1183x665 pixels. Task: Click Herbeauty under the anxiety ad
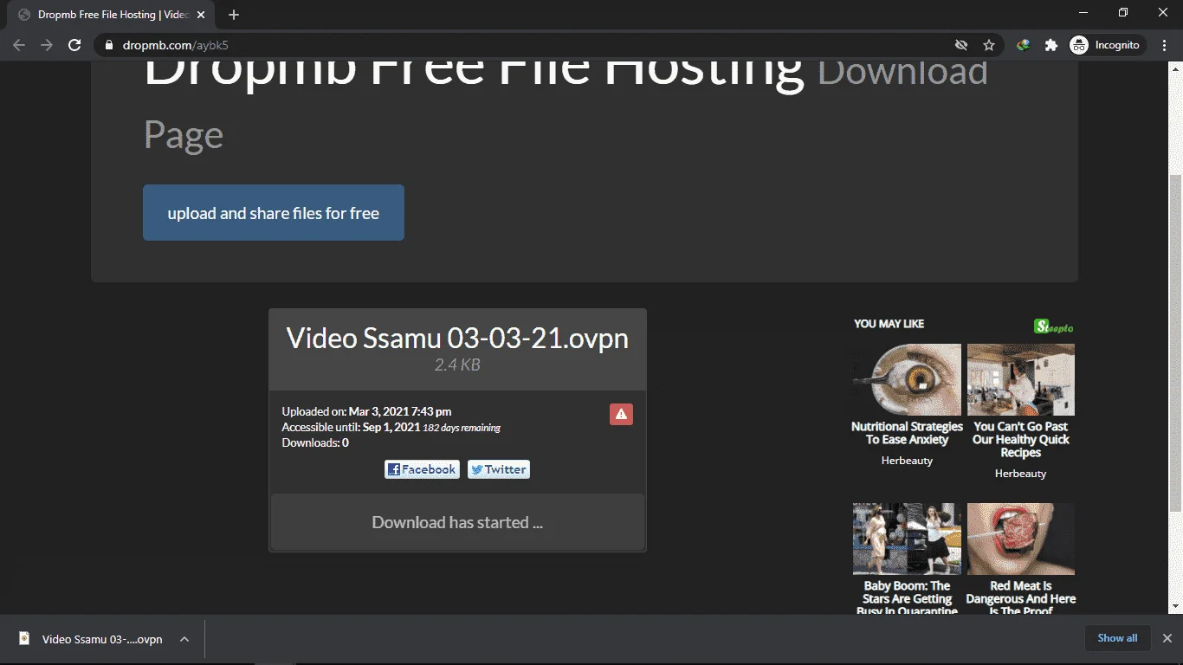click(x=907, y=461)
